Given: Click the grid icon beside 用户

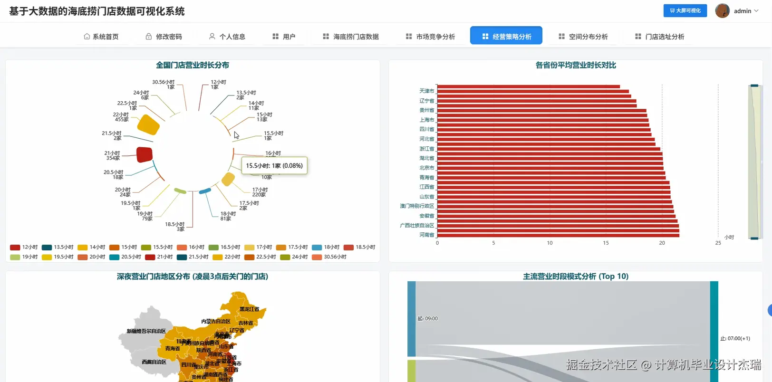Looking at the screenshot, I should coord(275,37).
